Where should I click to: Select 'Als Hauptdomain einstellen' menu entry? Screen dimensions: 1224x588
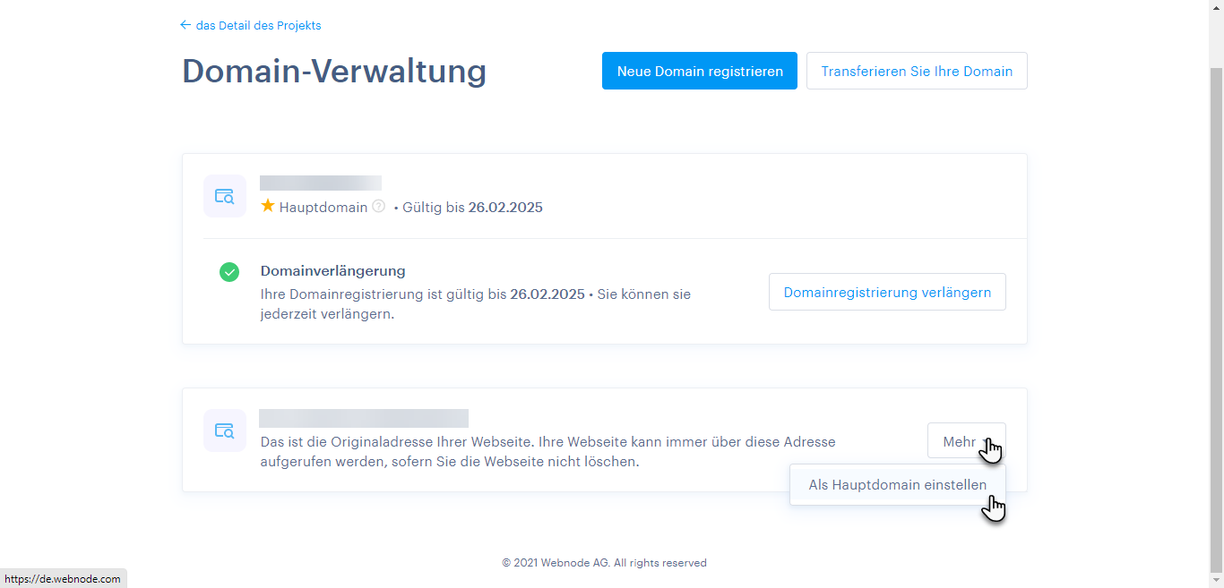(x=897, y=485)
